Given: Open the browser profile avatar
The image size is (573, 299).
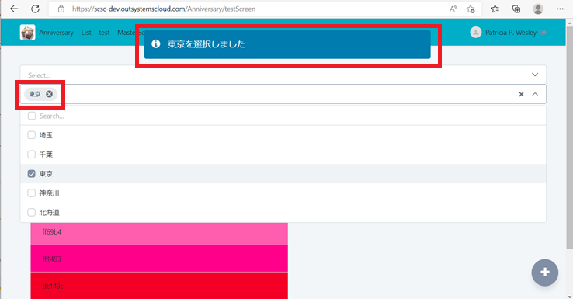Looking at the screenshot, I should click(538, 9).
